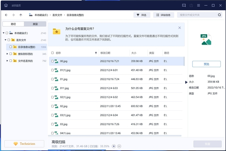Stop the advanced scan

pyautogui.click(x=114, y=146)
